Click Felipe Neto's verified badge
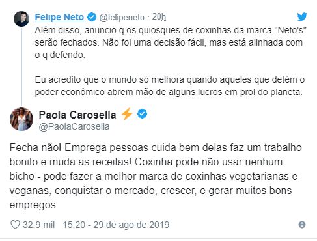 92,17
